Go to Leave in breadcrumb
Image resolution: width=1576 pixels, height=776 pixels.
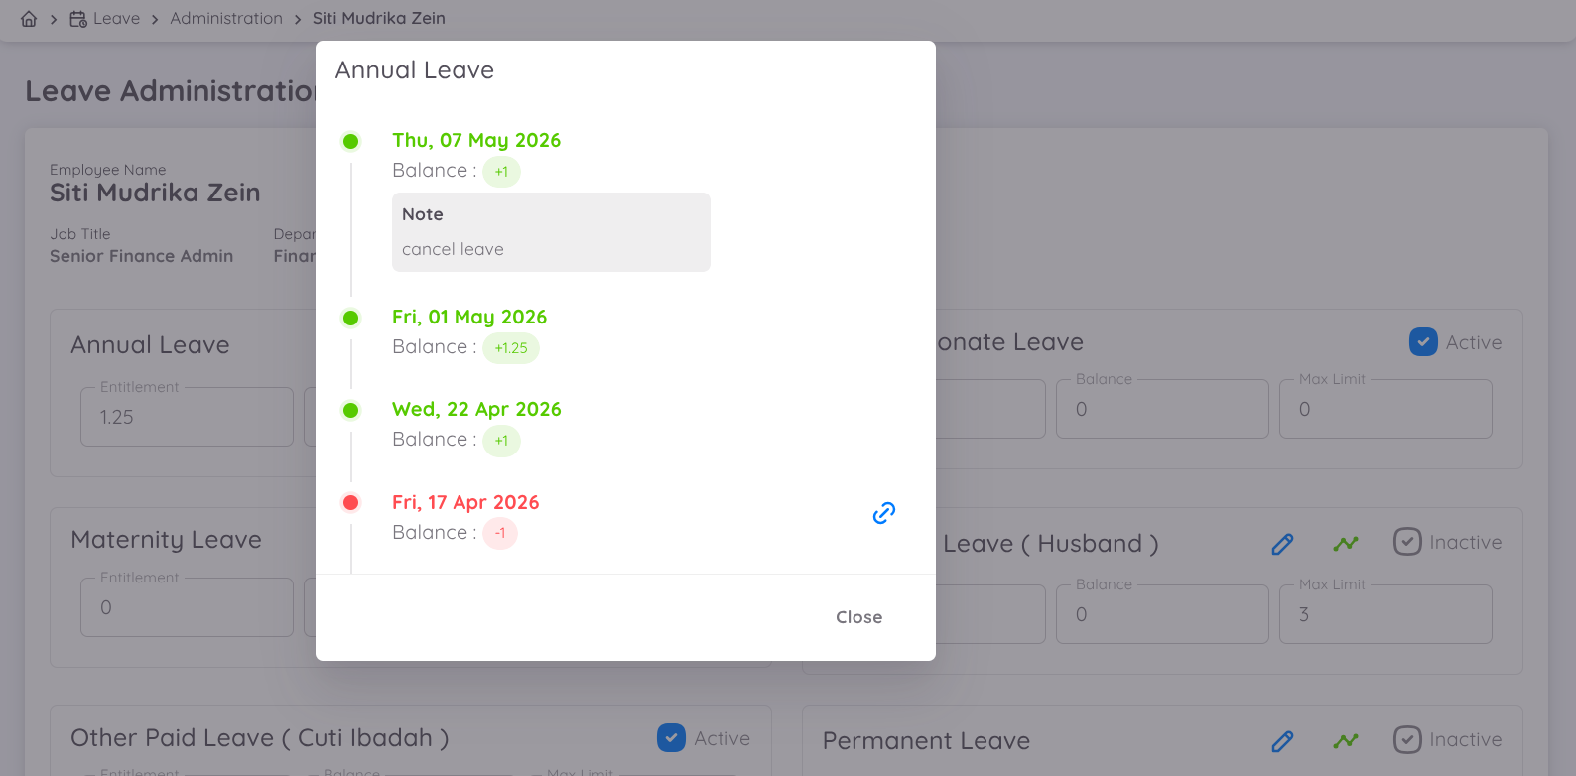tap(116, 19)
